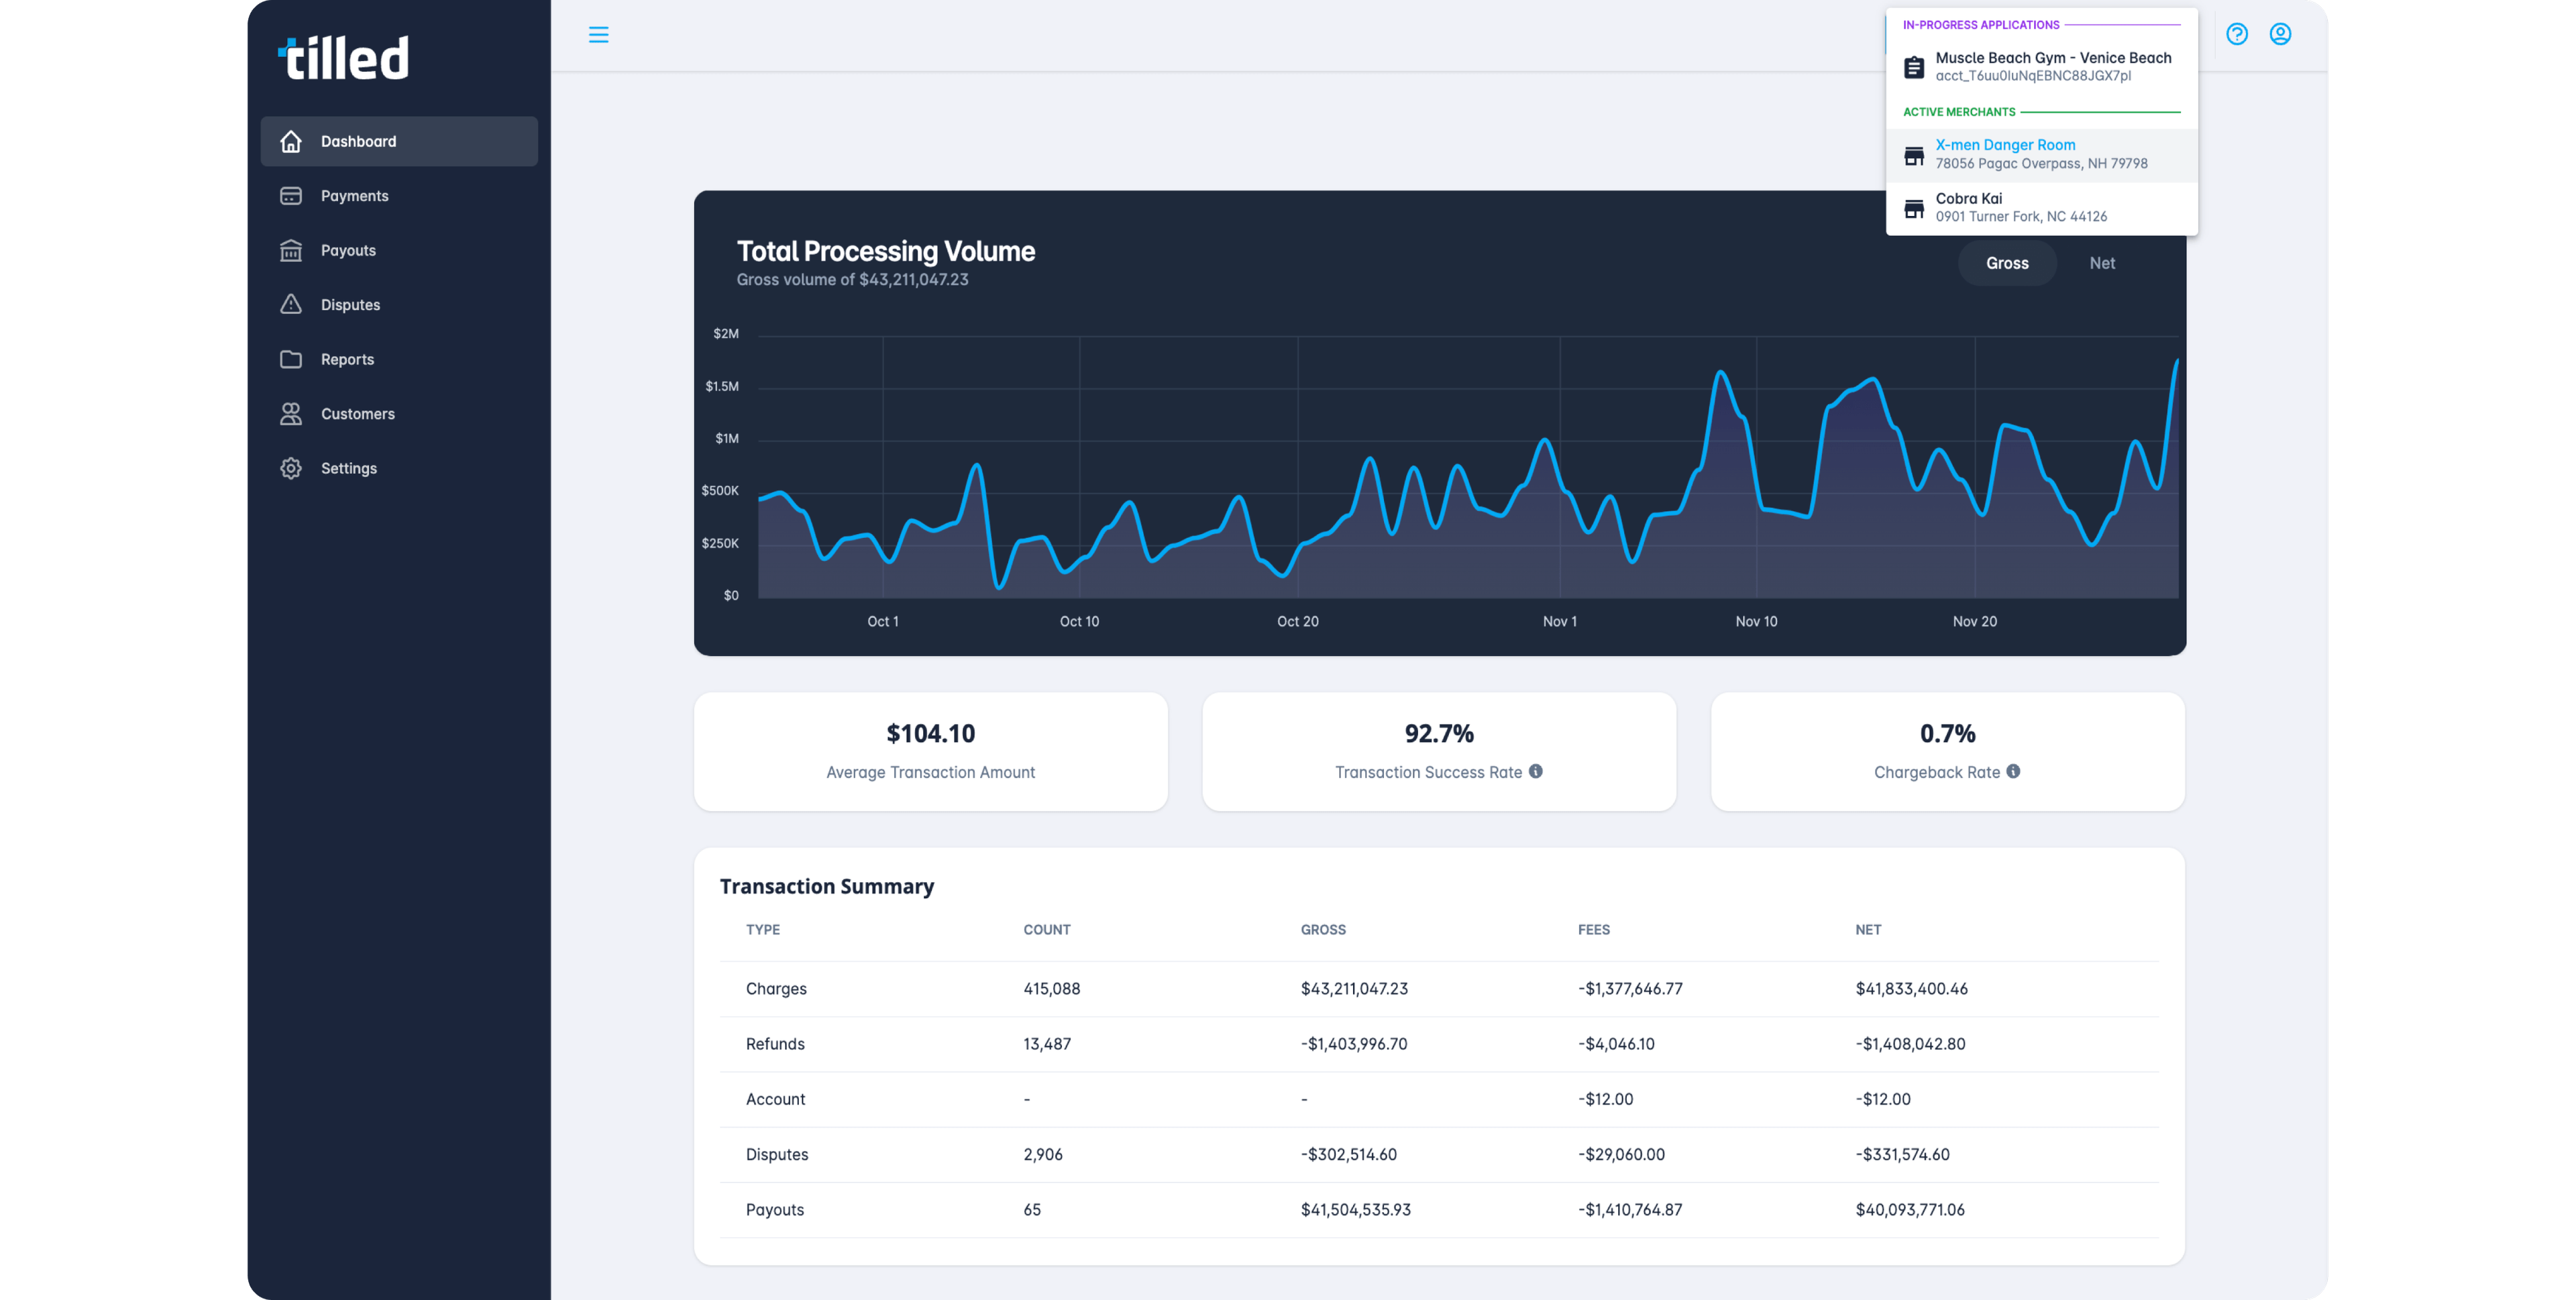Viewport: 2576px width, 1300px height.
Task: Open the Customers menu item
Action: coord(357,413)
